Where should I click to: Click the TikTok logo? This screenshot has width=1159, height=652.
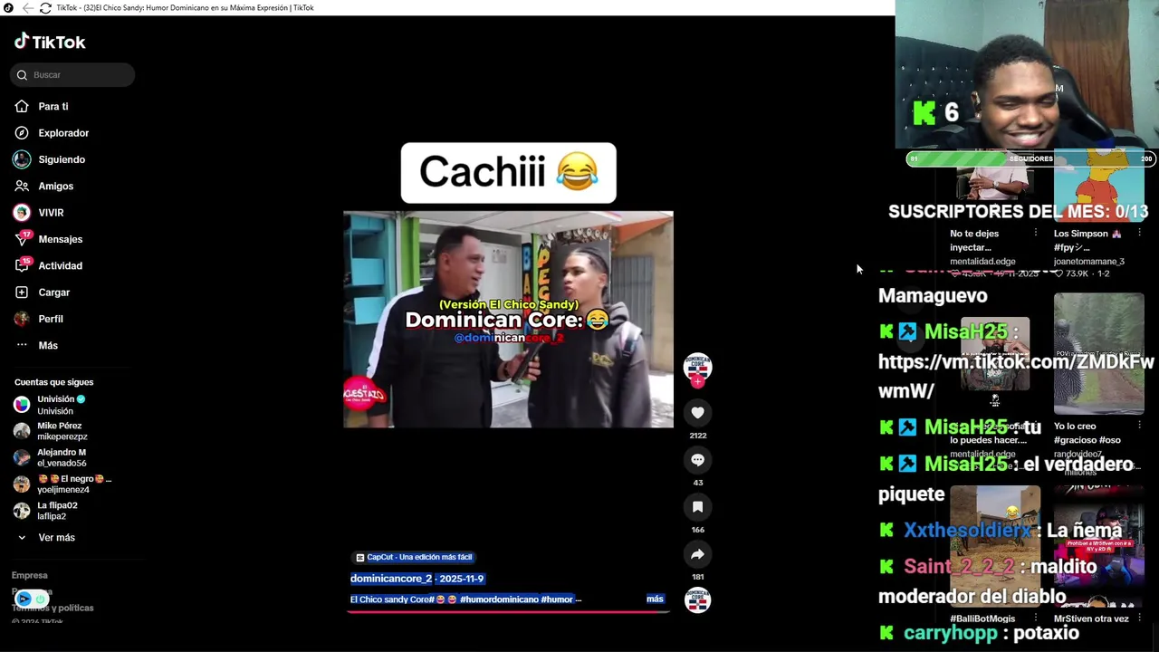tap(50, 42)
